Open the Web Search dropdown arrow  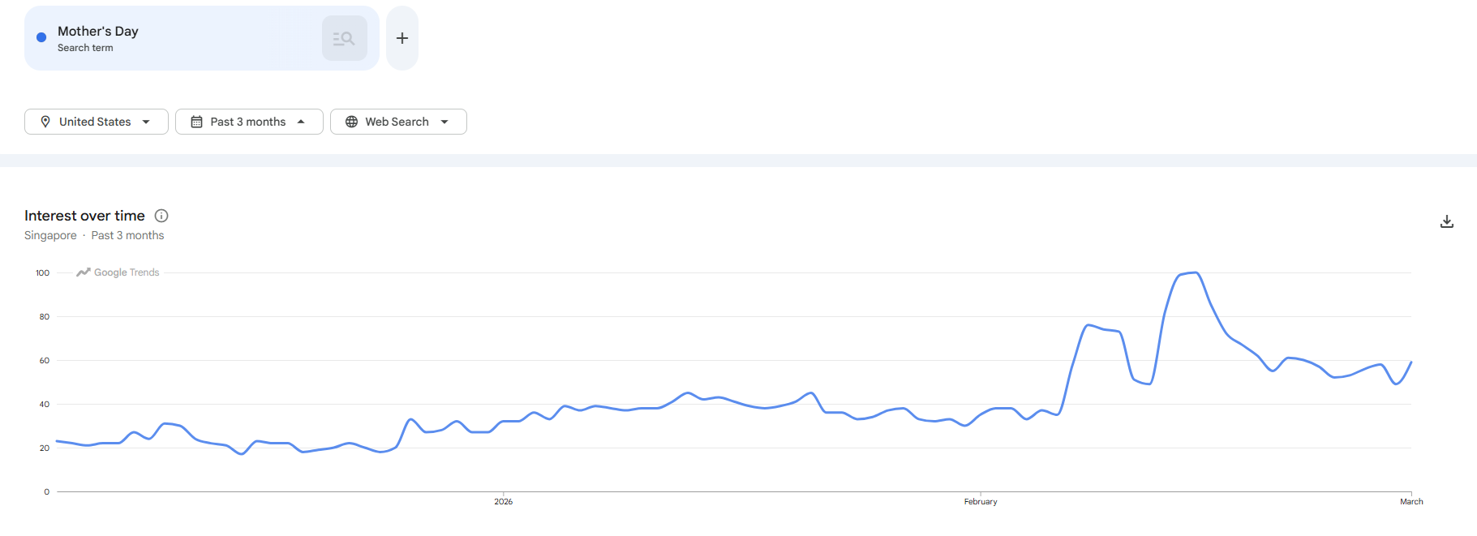click(x=444, y=122)
